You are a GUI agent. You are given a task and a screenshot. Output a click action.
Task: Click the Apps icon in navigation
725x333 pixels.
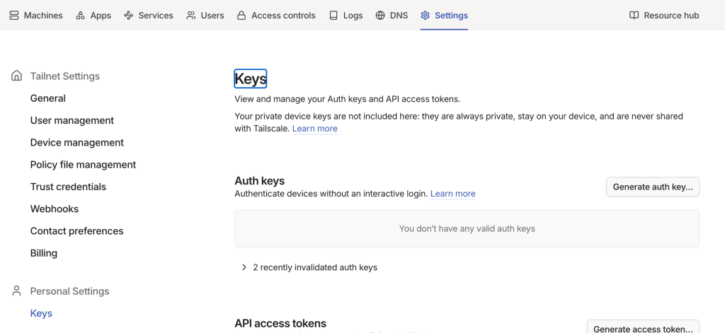point(81,15)
